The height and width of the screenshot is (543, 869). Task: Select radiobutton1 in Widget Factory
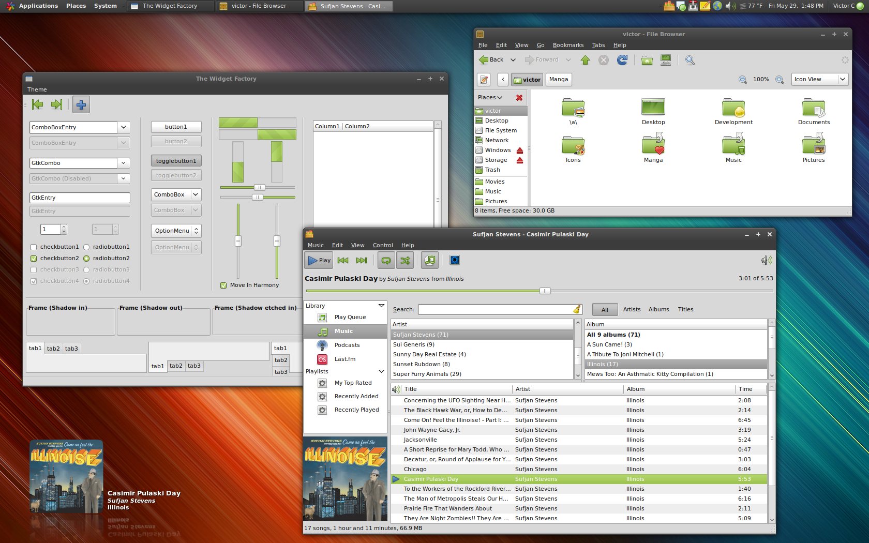point(86,247)
